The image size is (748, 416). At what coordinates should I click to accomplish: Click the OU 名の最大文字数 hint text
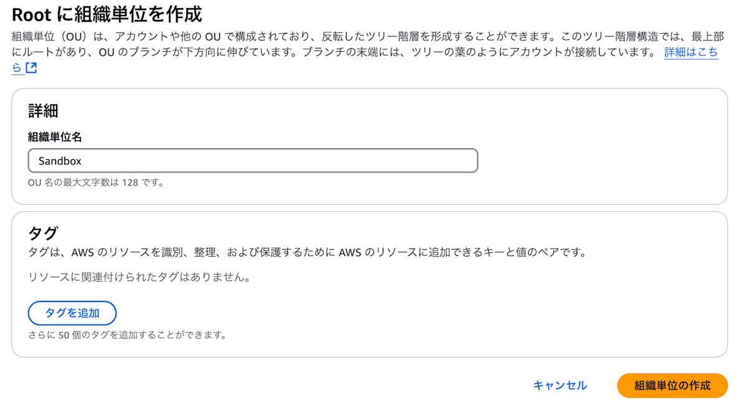click(x=93, y=182)
